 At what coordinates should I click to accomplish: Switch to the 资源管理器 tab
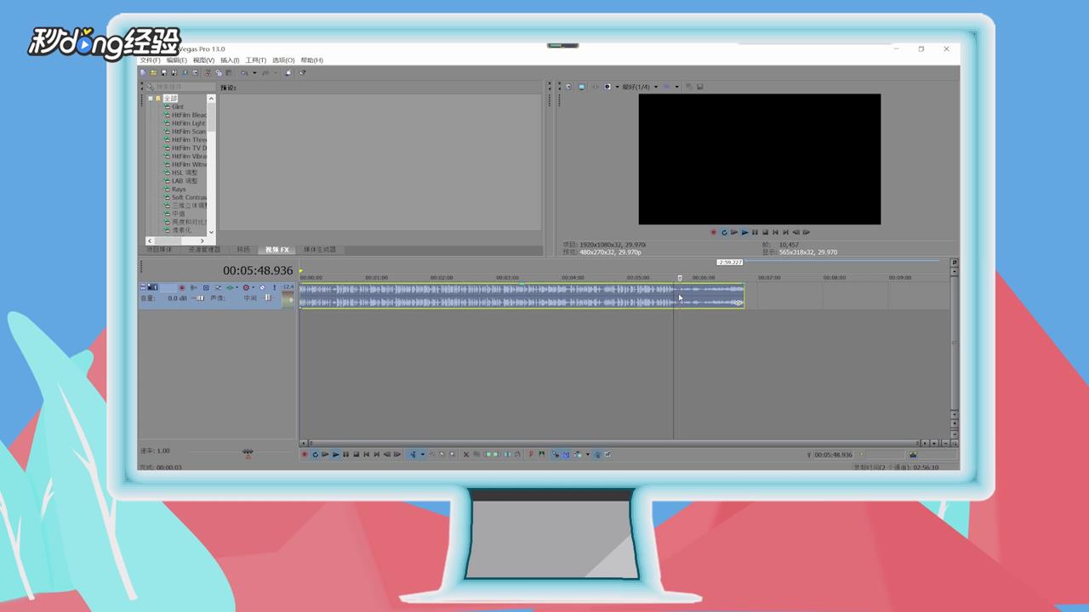tap(204, 250)
